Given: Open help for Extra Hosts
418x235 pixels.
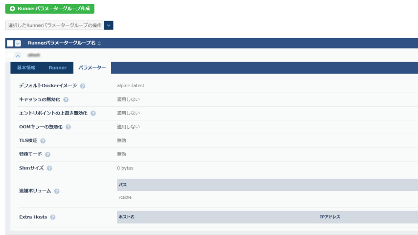Looking at the screenshot, I should (x=52, y=217).
